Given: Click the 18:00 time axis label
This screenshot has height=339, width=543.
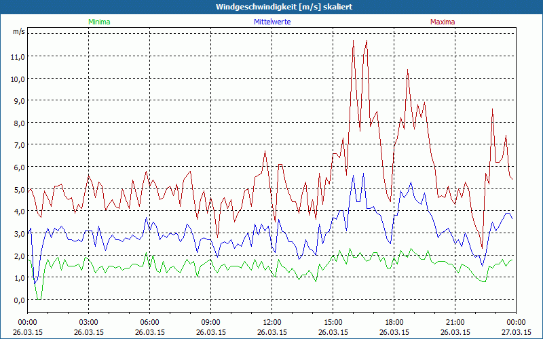Looking at the screenshot, I should (x=394, y=322).
